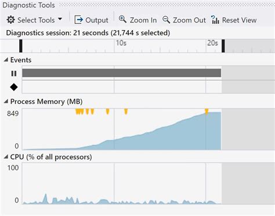The width and height of the screenshot is (275, 216).
Task: Click the Reset View text label
Action: pos(239,20)
